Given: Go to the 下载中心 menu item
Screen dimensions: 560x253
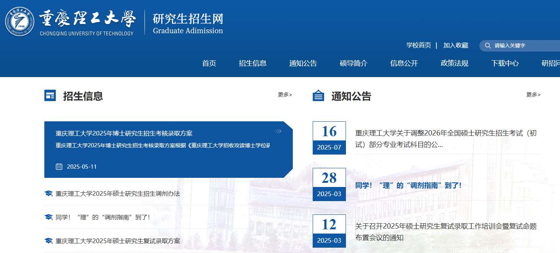Looking at the screenshot, I should 505,63.
